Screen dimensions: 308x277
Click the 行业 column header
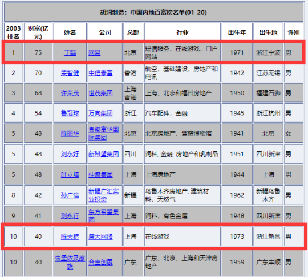point(183,32)
